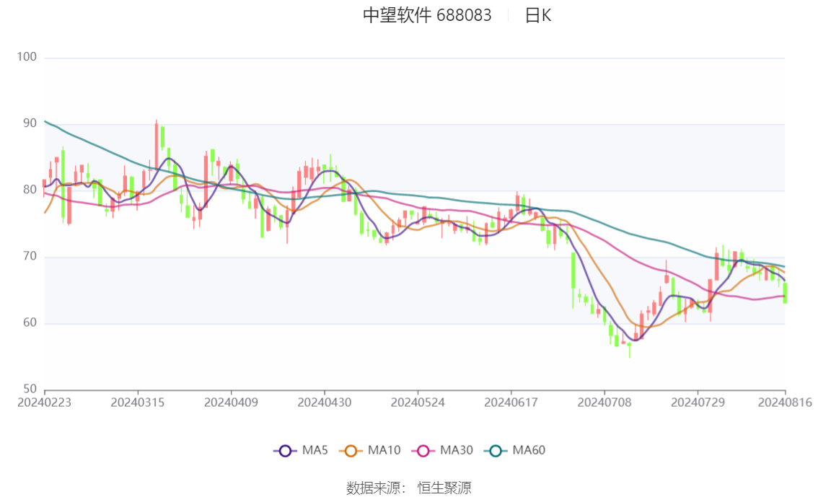Toggle the MA10 legend line
This screenshot has height=497, width=818.
click(370, 450)
